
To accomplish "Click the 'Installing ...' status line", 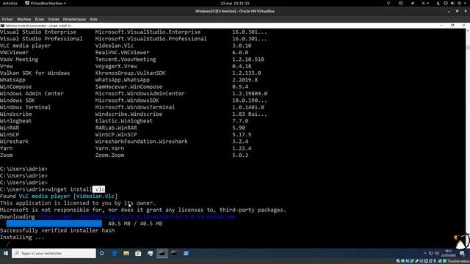I will (22, 238).
